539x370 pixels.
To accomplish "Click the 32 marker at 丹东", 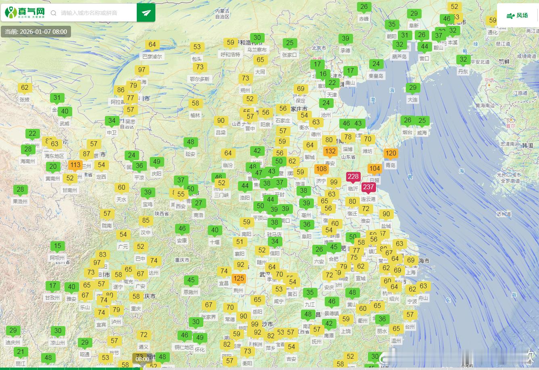I will point(463,60).
